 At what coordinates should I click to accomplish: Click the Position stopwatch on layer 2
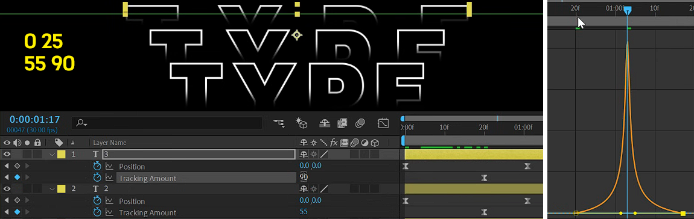coord(97,201)
